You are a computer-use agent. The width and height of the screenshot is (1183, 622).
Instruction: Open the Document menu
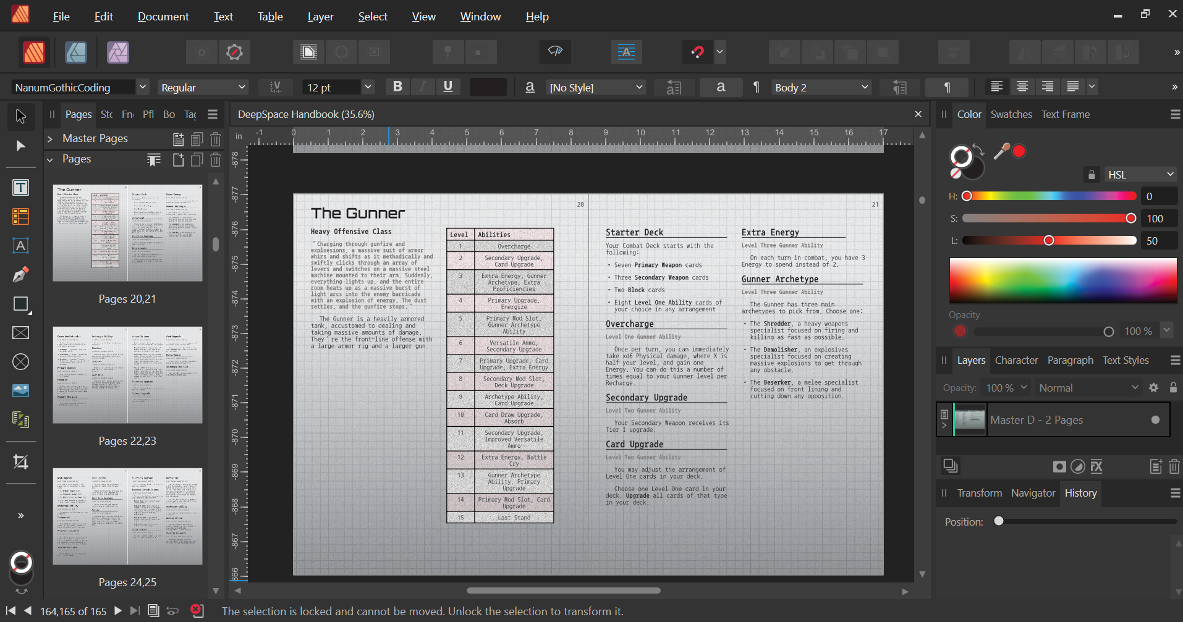pos(163,17)
